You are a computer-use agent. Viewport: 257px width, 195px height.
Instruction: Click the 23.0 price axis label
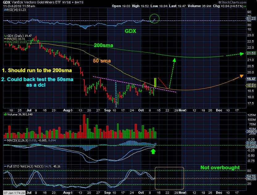tap(251, 35)
